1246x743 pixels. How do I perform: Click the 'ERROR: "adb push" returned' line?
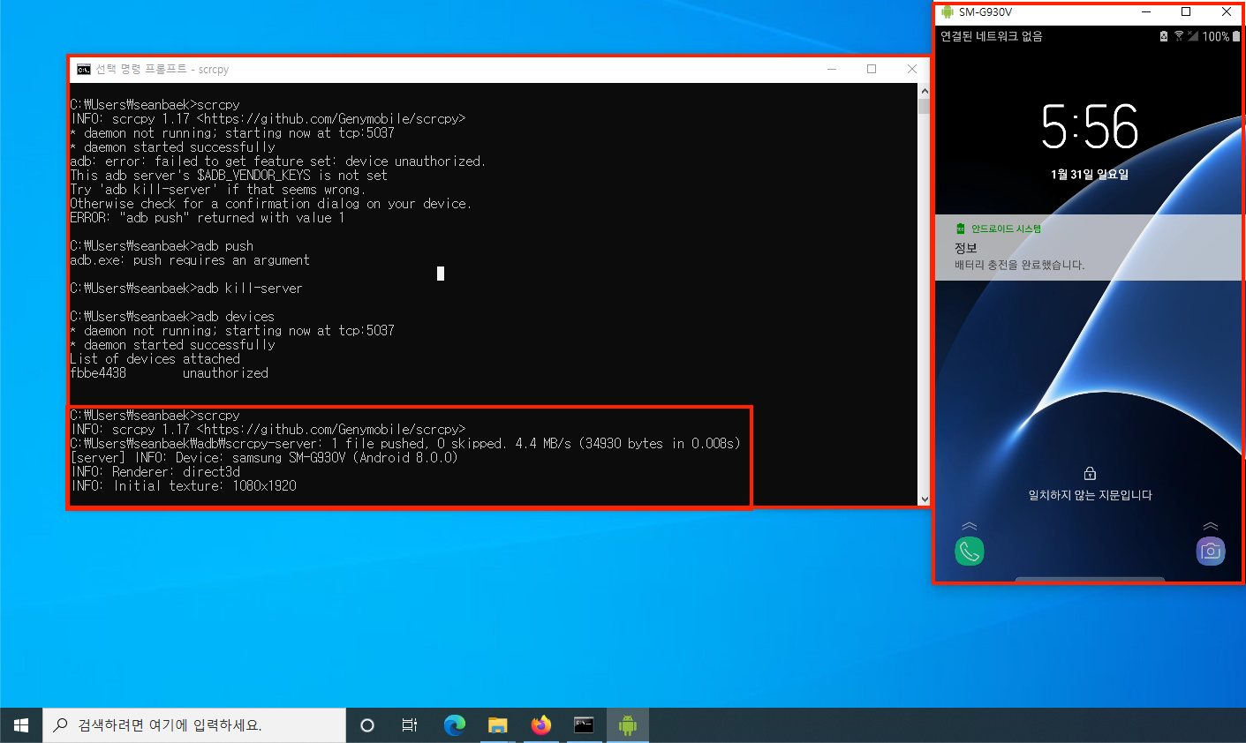(207, 218)
